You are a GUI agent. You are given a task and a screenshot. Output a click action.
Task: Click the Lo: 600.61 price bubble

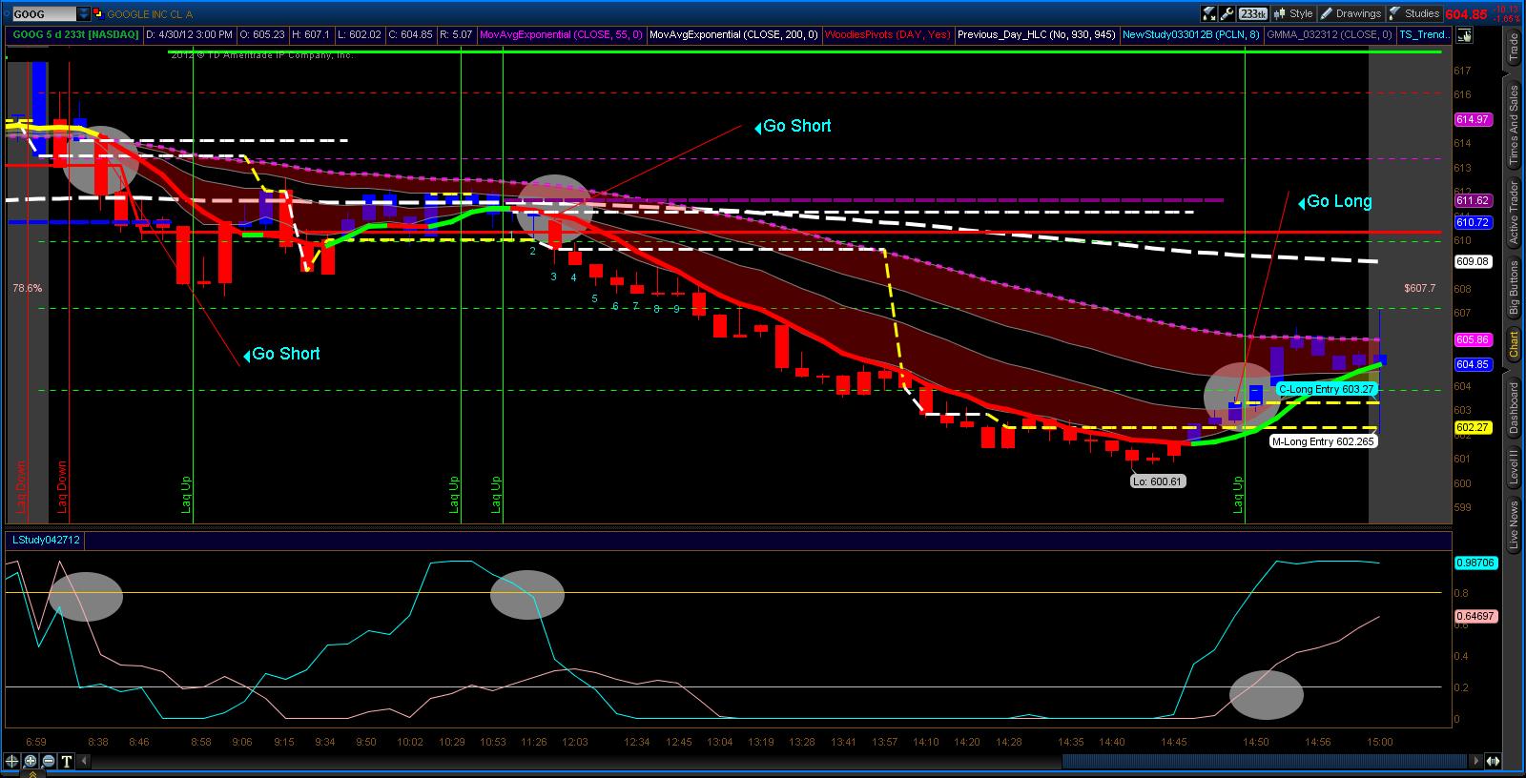click(1158, 481)
